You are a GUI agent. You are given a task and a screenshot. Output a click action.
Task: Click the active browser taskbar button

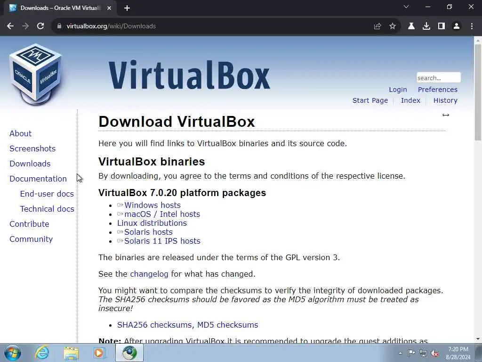129,353
